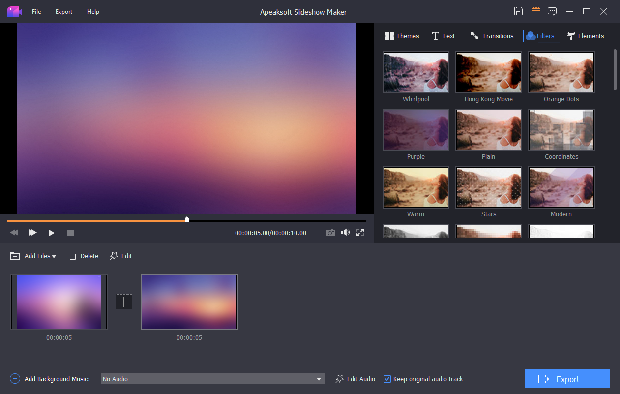Click the blue Export button
The height and width of the screenshot is (394, 620).
click(567, 379)
